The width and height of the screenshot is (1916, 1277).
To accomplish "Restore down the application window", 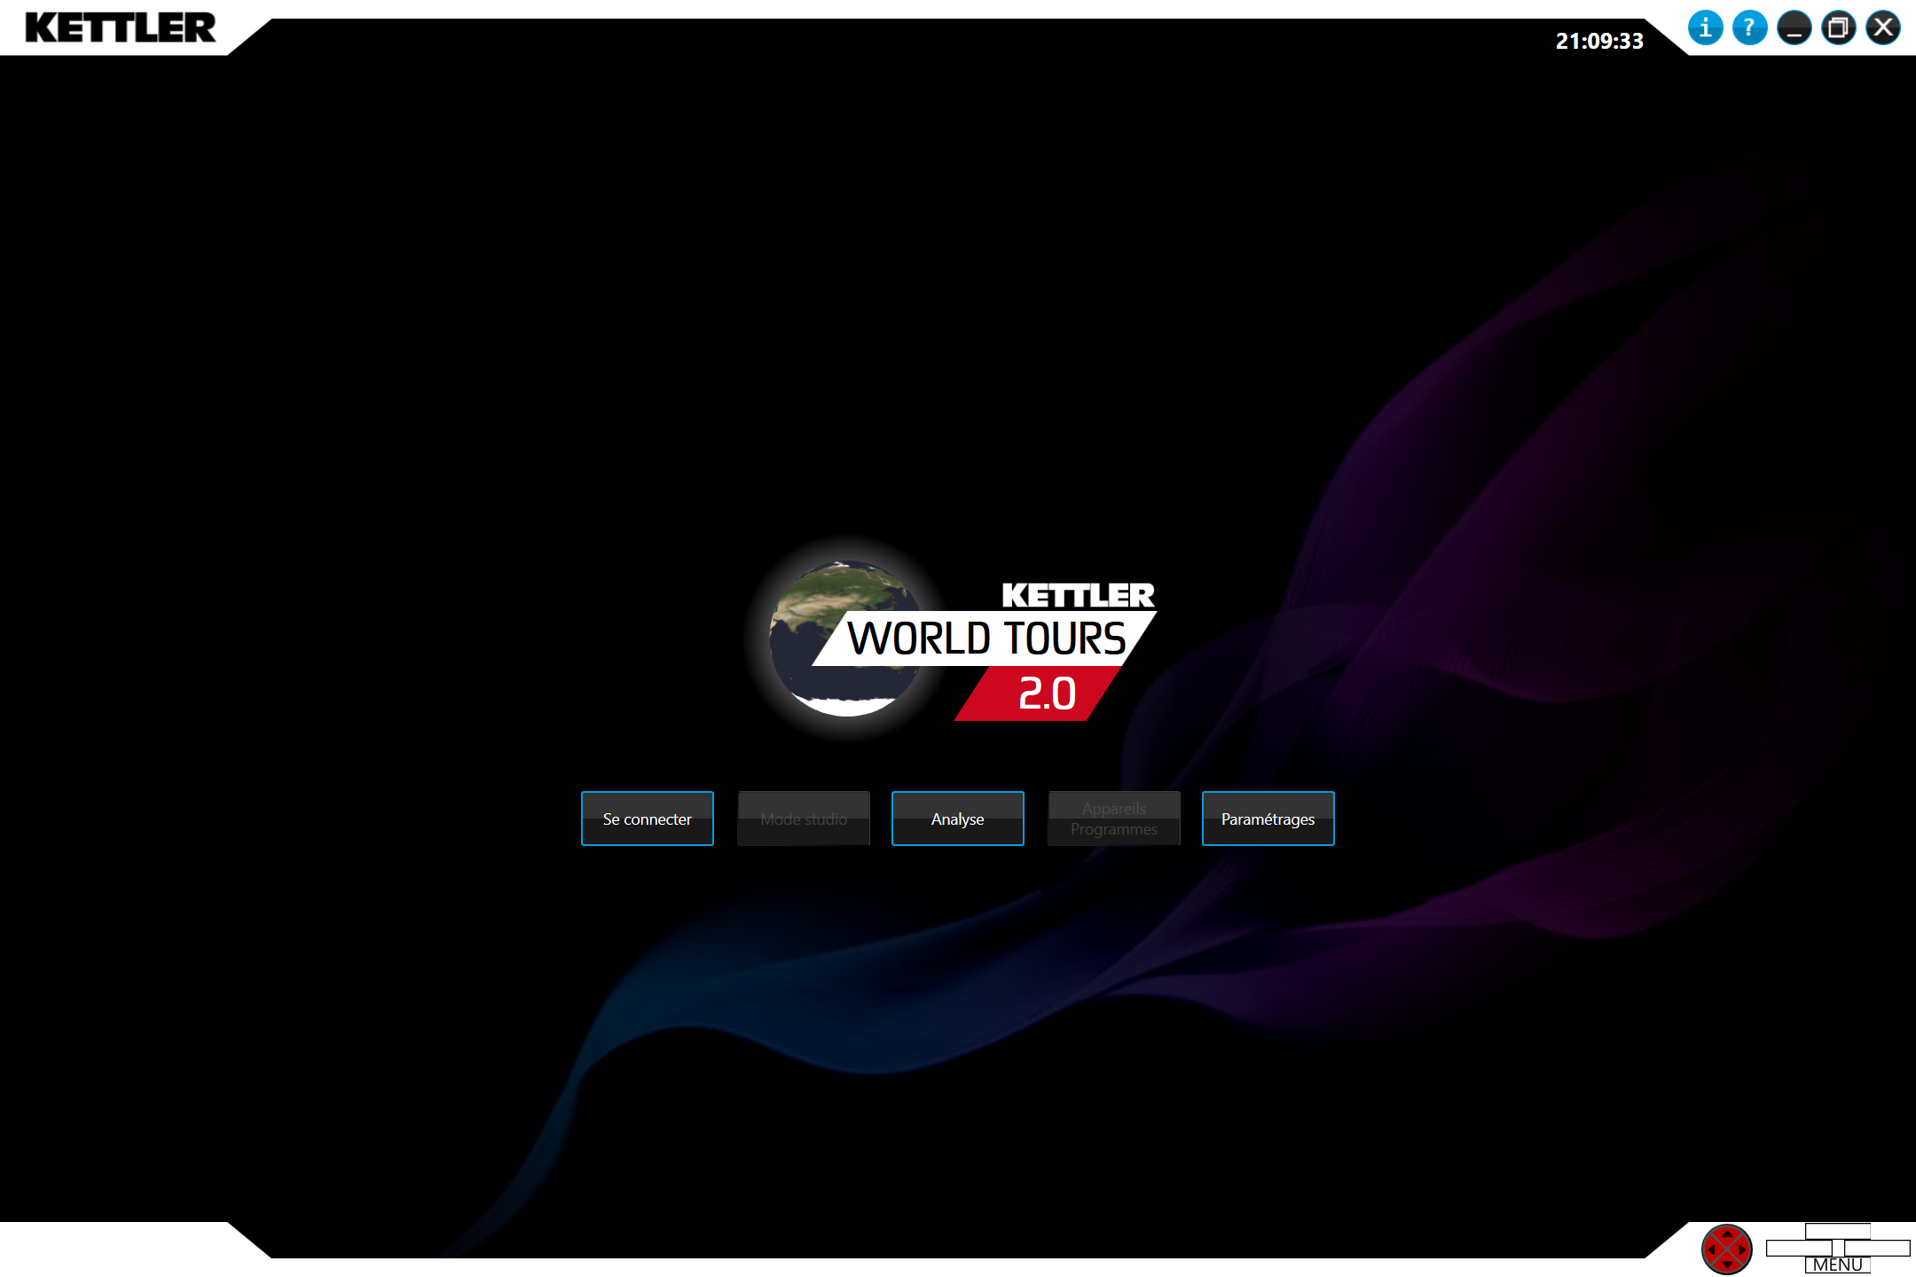I will click(x=1838, y=27).
